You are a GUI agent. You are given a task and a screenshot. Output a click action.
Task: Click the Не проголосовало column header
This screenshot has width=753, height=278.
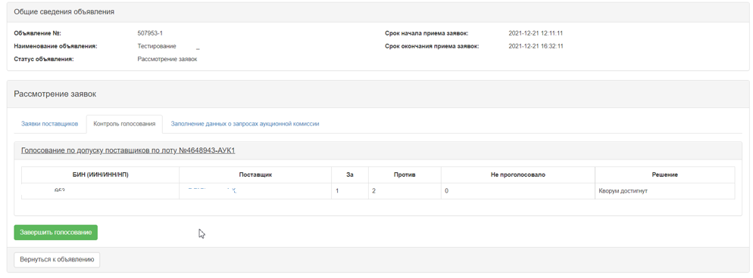518,175
